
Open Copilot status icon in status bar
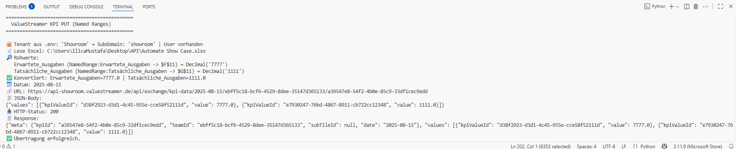(x=664, y=146)
